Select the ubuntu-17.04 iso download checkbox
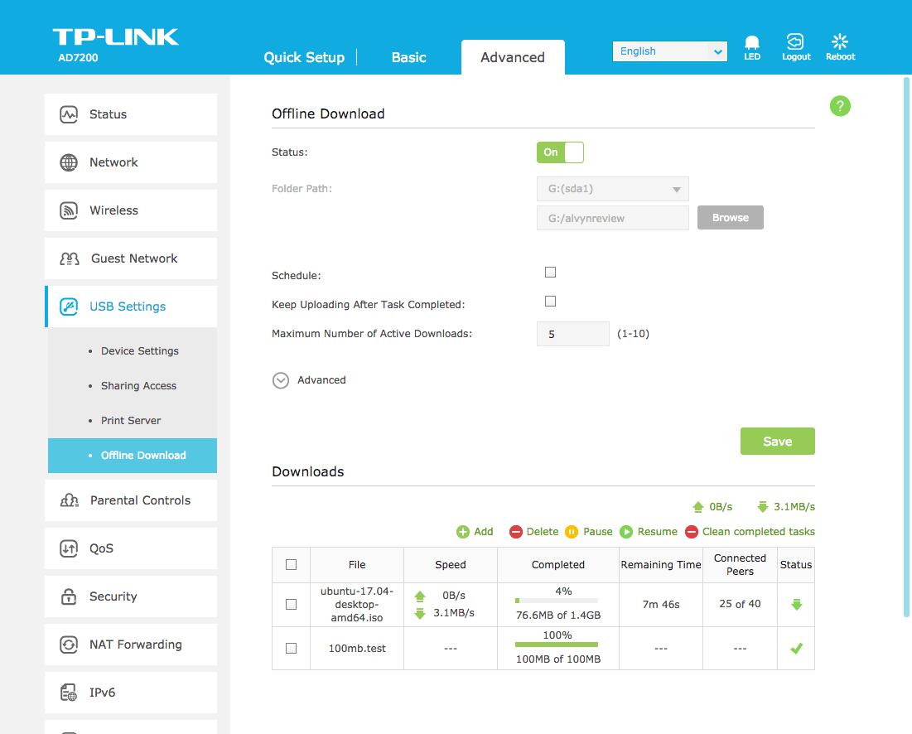This screenshot has height=734, width=912. pos(291,605)
